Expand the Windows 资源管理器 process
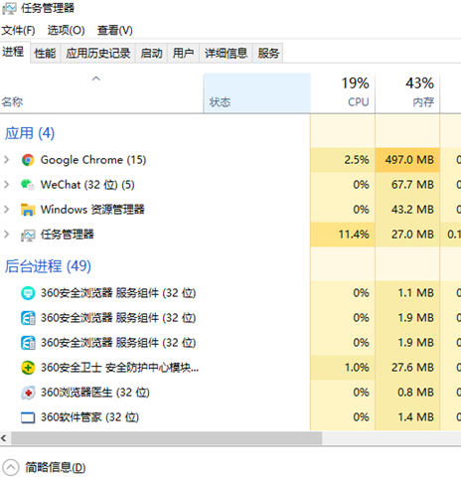This screenshot has width=461, height=483. tap(6, 210)
